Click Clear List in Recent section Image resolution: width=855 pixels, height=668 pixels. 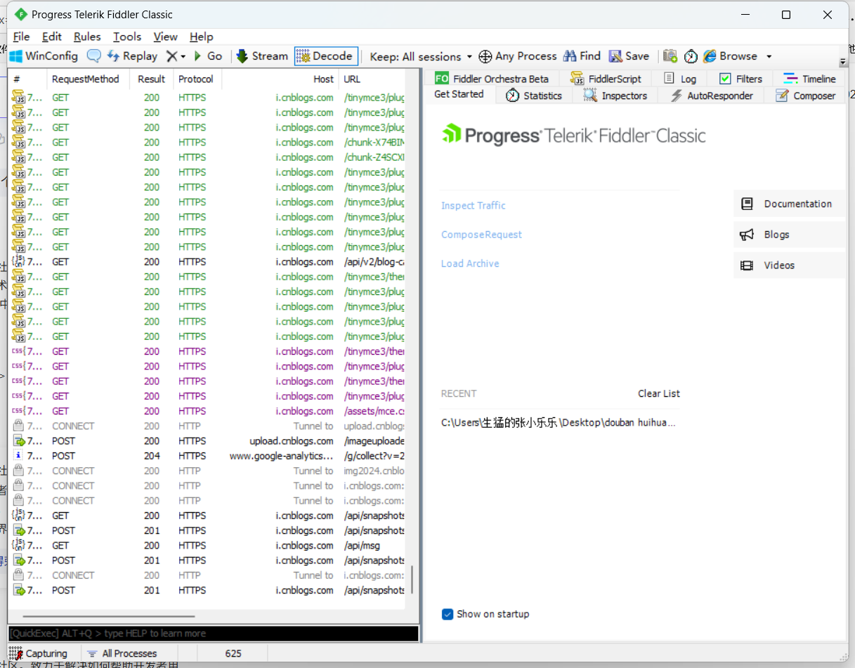[659, 393]
